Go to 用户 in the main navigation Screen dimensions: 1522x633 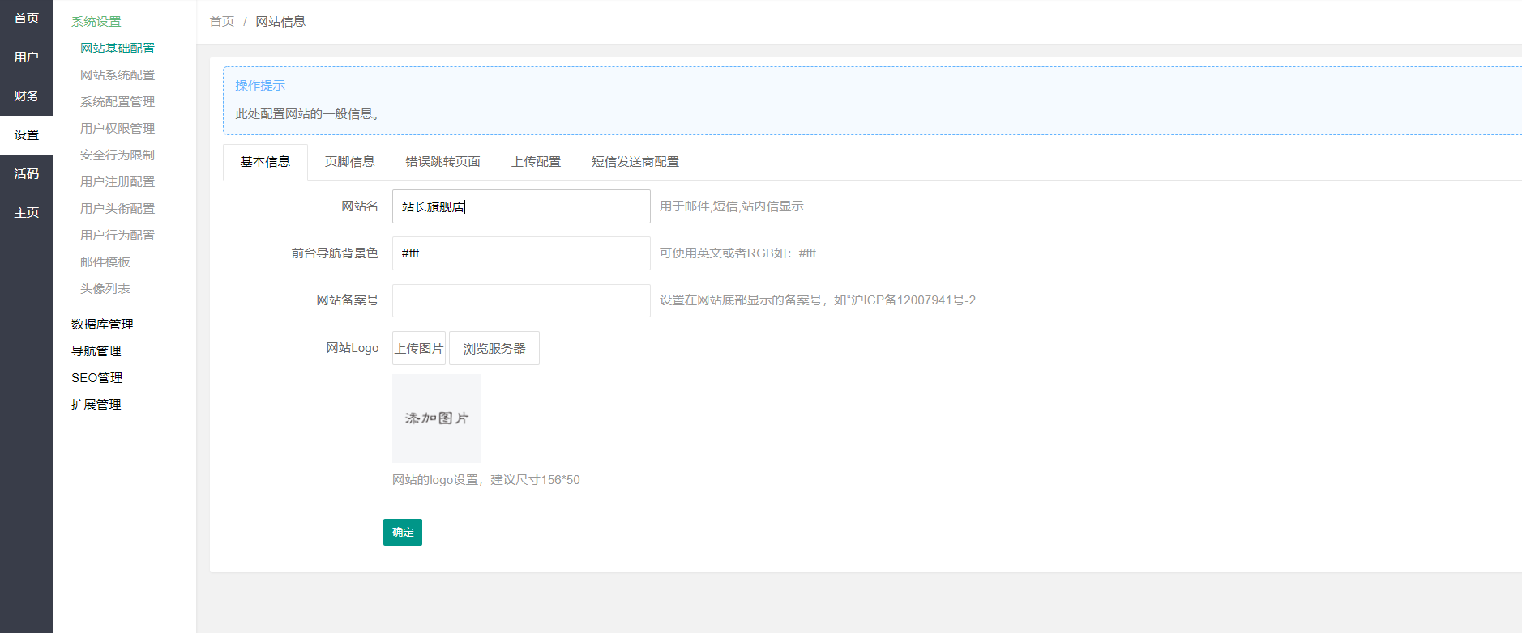(26, 57)
